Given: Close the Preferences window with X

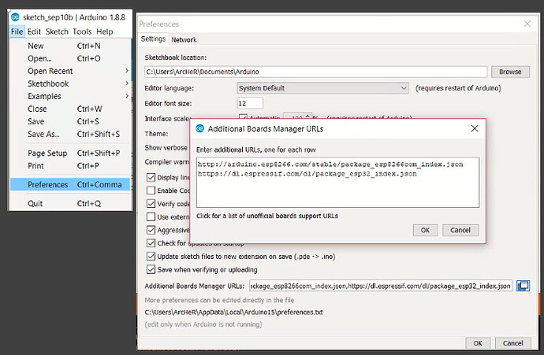Looking at the screenshot, I should click(527, 24).
